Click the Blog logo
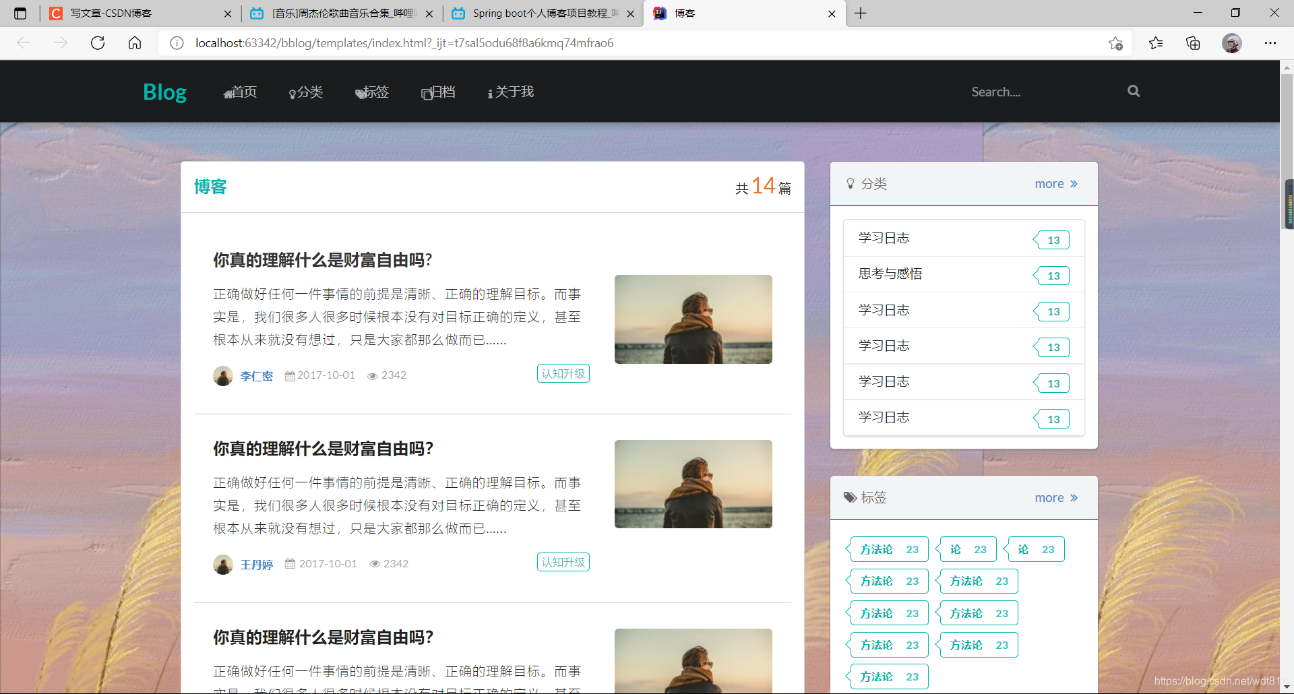The image size is (1294, 694). [x=164, y=92]
